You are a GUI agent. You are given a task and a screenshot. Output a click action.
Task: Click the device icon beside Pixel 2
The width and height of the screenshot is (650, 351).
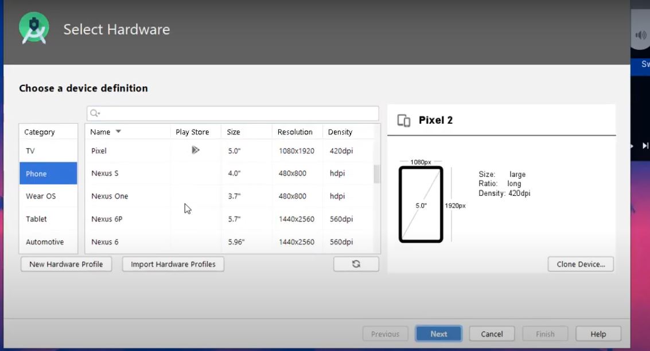point(404,120)
